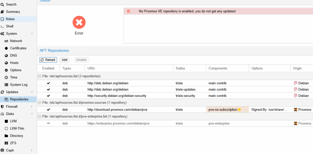This screenshot has height=154, width=313.
Task: Click the https://enterprise.proxmox.com/debian/pve URI
Action: (x=118, y=124)
